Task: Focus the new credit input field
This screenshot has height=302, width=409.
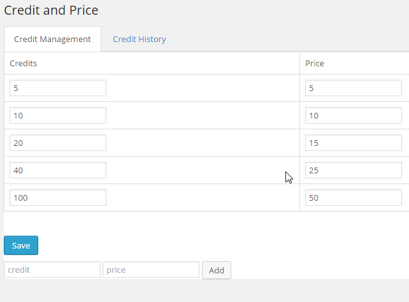Action: [x=52, y=270]
